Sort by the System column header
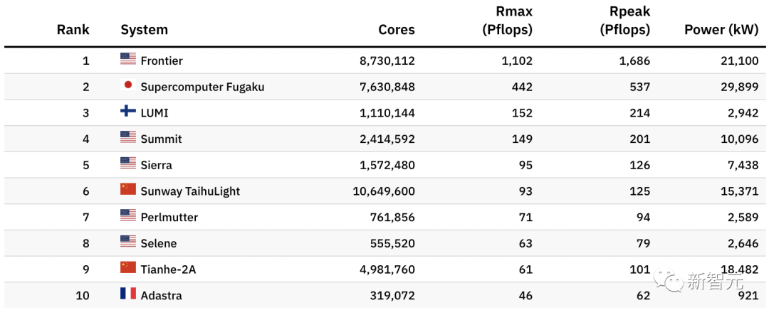769x315 pixels. pos(144,30)
